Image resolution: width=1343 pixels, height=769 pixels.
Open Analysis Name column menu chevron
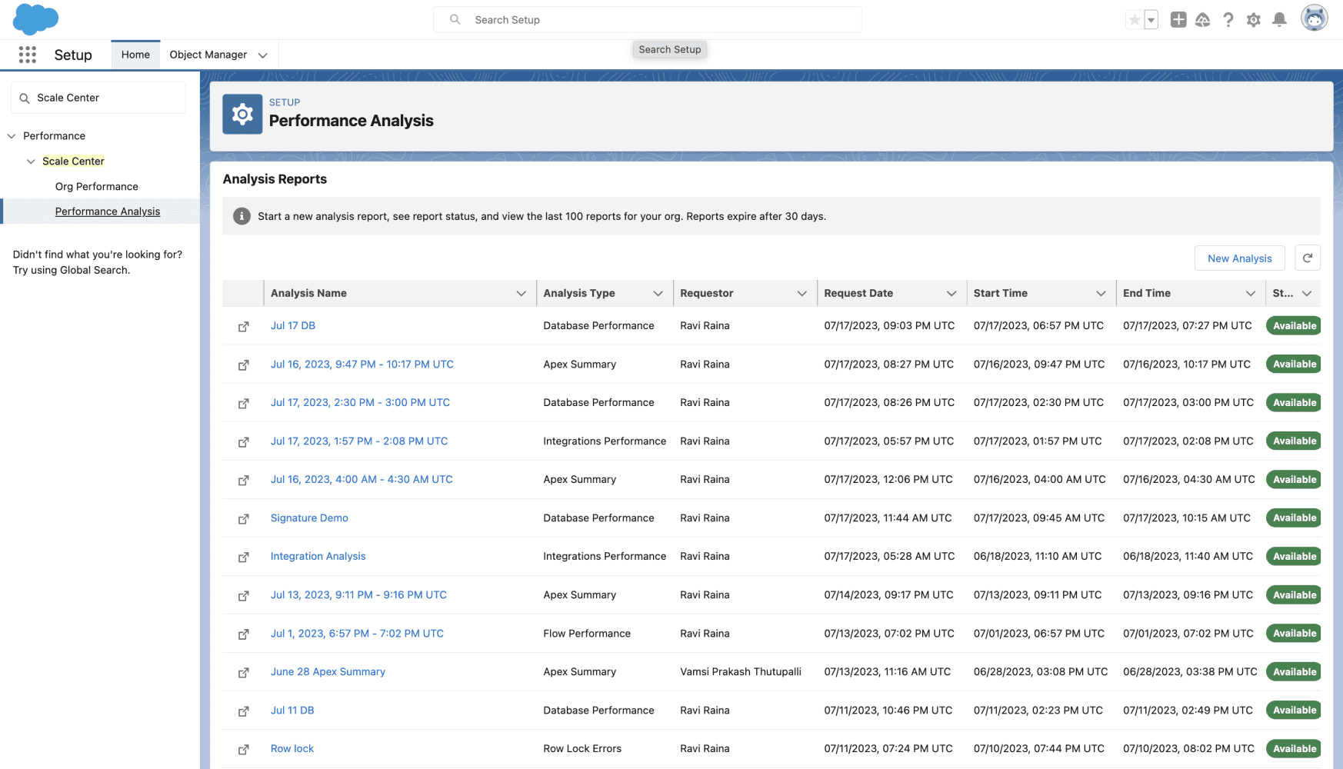521,293
